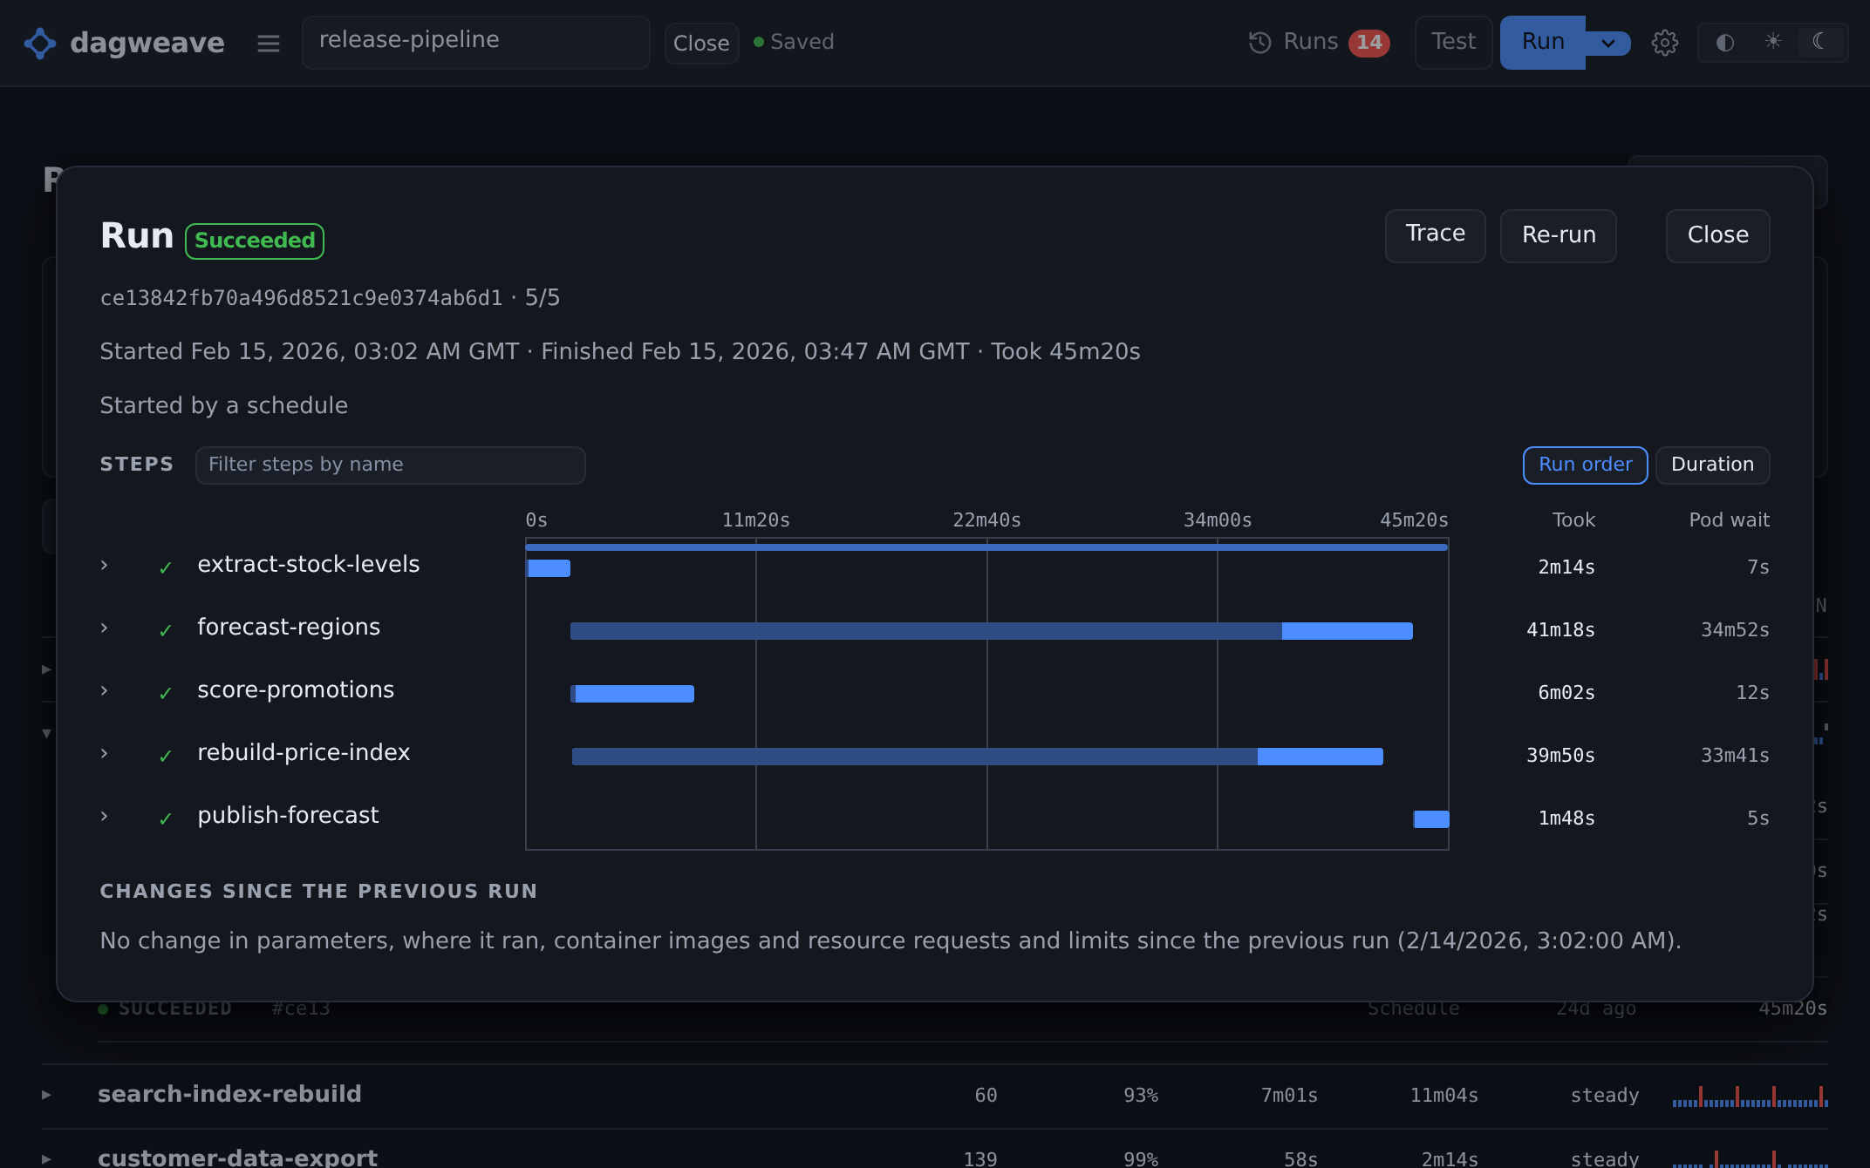Expand the score-promotions step
1870x1168 pixels.
pyautogui.click(x=105, y=691)
